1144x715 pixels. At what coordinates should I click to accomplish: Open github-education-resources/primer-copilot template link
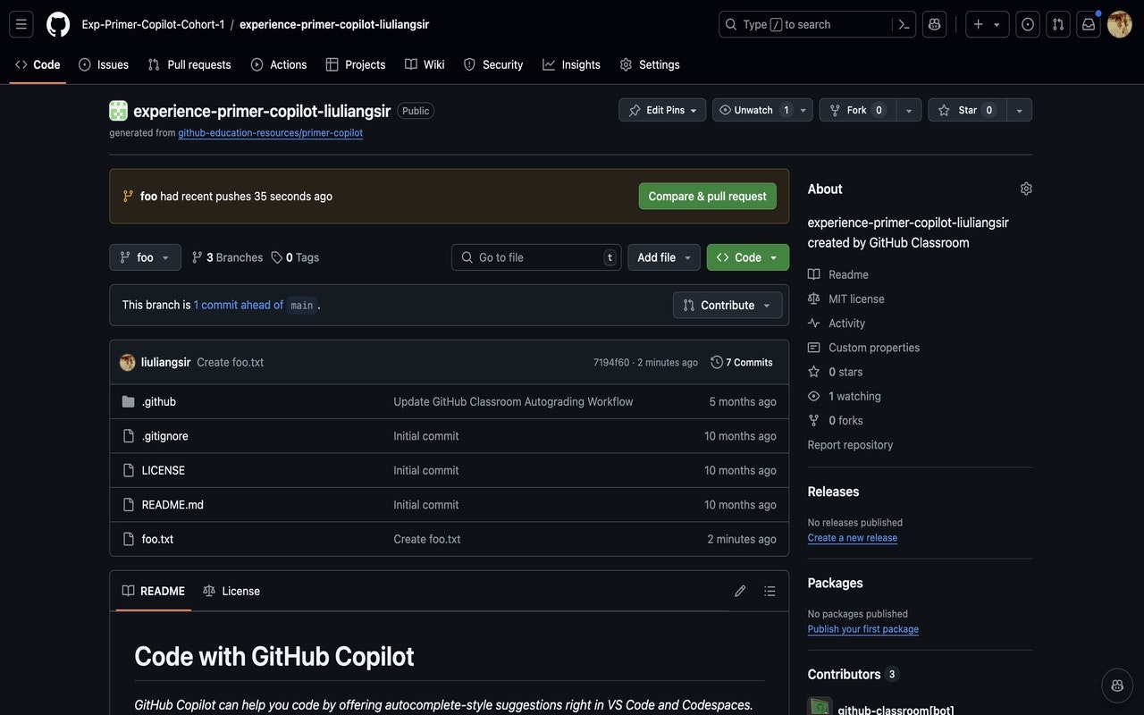(x=270, y=132)
